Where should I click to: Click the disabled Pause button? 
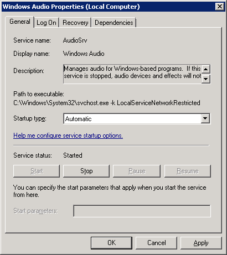[137, 171]
